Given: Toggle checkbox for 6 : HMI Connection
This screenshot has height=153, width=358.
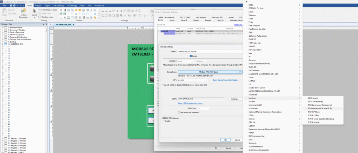Looking at the screenshot, I should pos(6,35).
